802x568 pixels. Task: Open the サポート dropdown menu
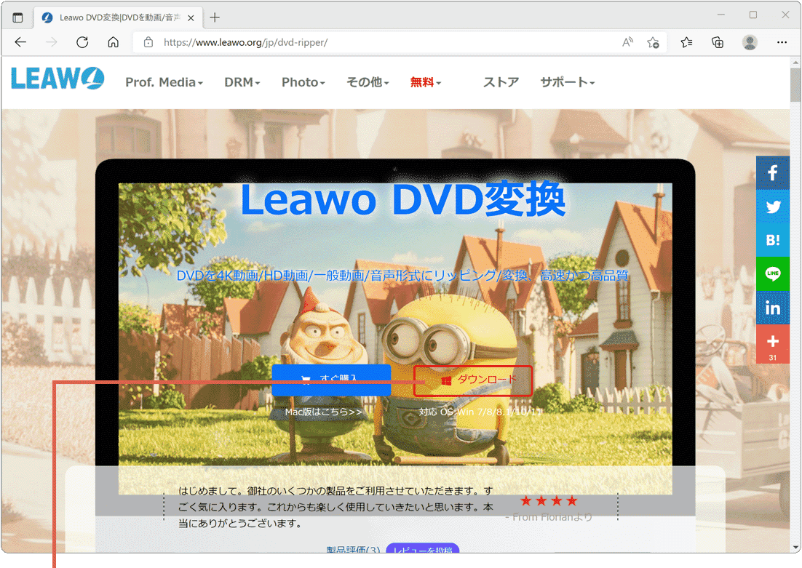click(567, 82)
